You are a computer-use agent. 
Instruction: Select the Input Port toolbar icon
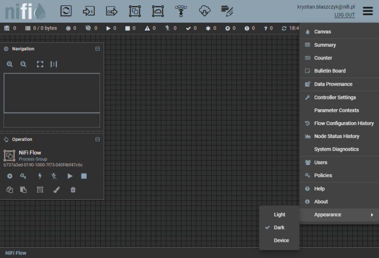89,11
